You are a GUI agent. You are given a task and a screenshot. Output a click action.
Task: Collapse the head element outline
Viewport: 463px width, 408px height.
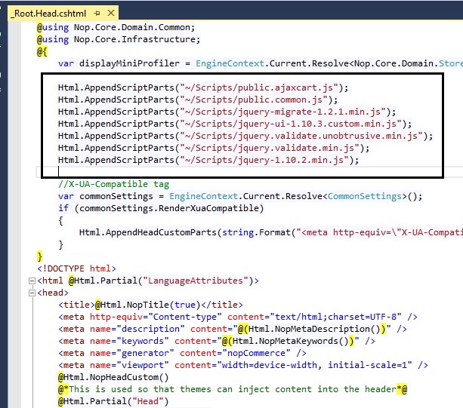32,293
